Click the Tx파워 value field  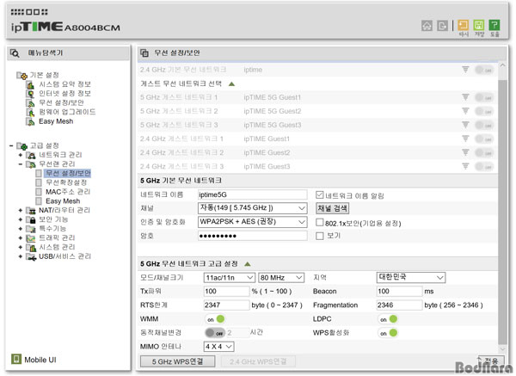tap(227, 291)
